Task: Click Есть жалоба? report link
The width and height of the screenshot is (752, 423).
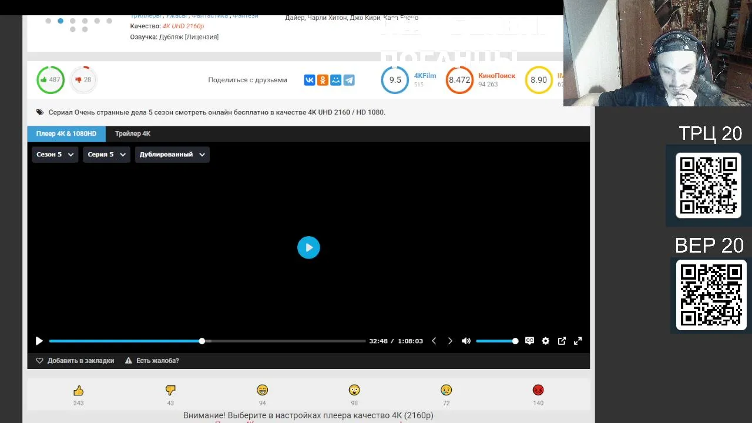Action: [x=152, y=361]
